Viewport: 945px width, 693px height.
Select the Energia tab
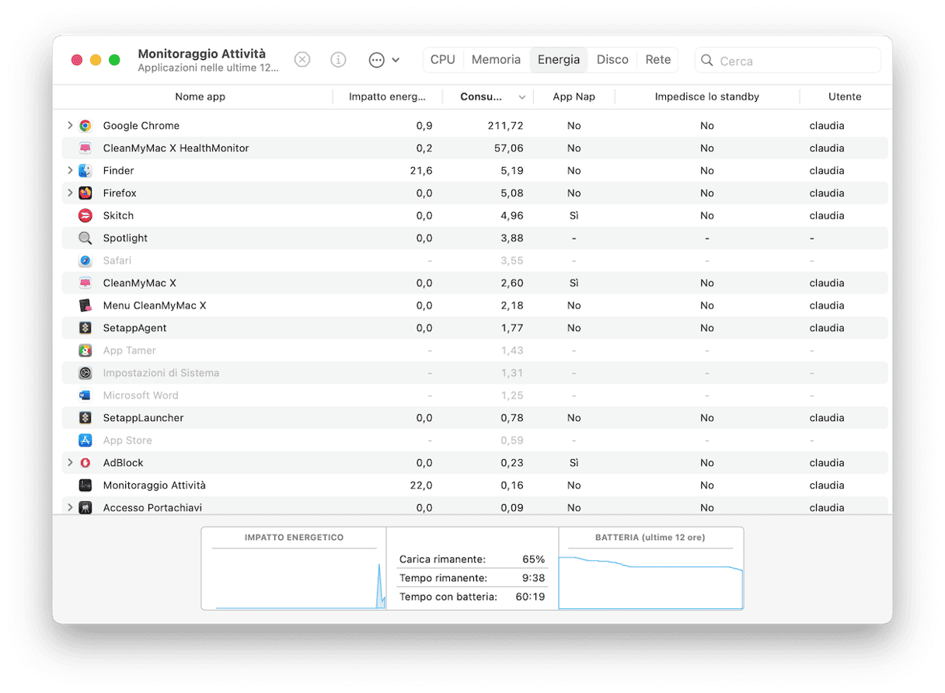559,60
